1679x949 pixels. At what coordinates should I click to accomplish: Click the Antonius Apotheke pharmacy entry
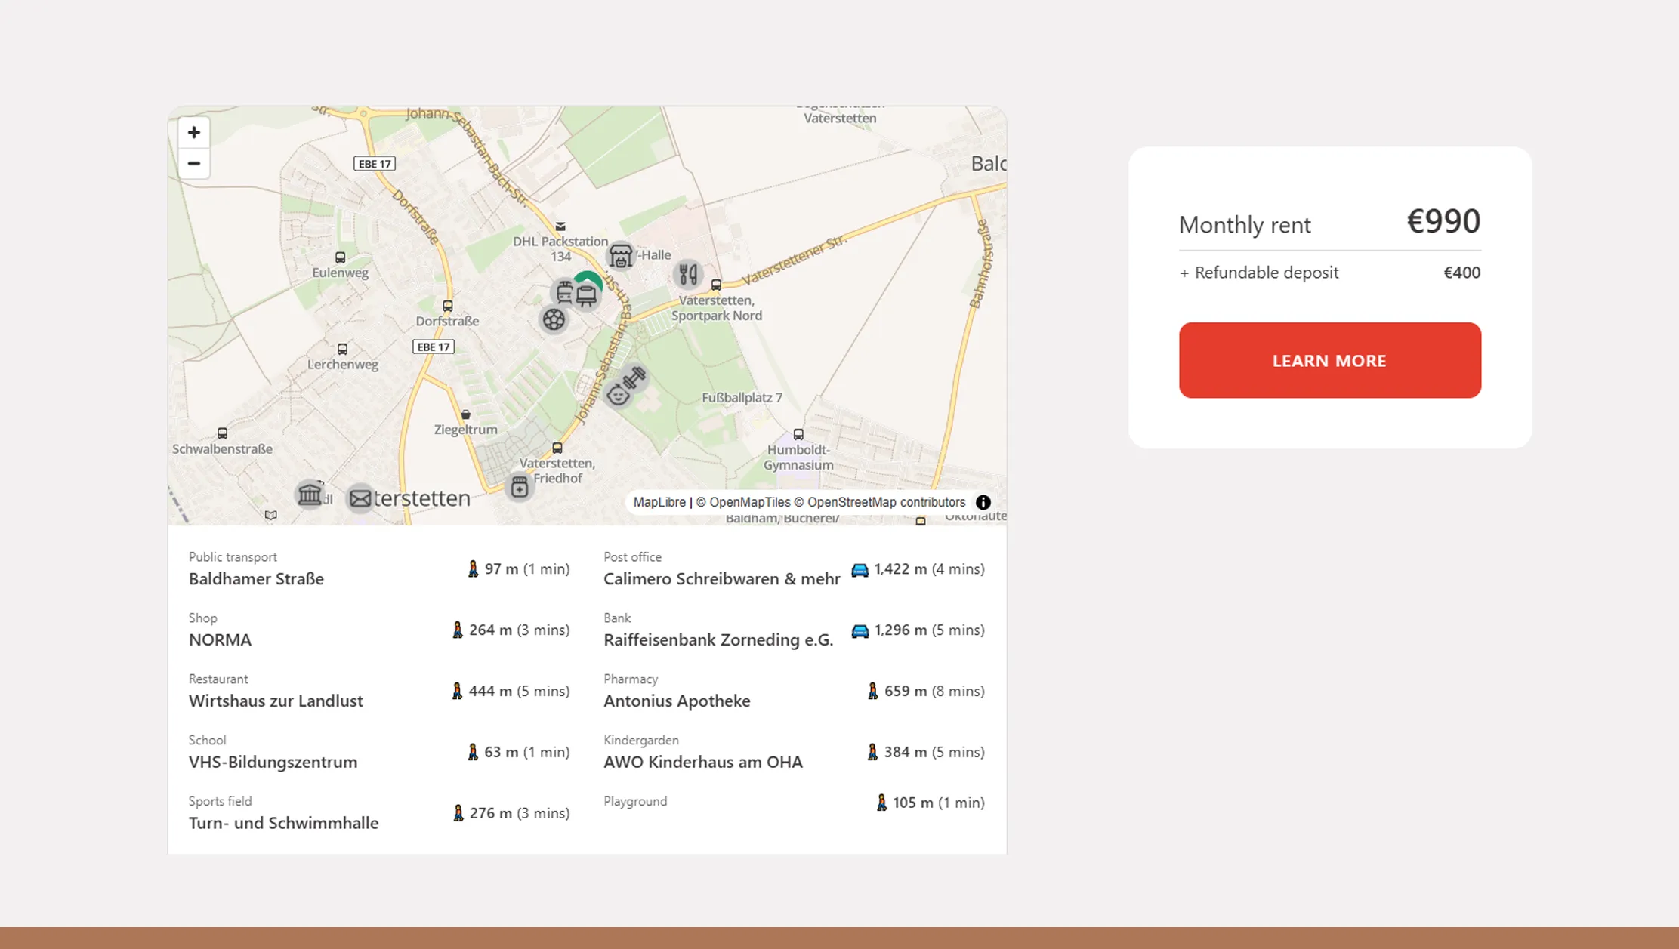click(676, 701)
